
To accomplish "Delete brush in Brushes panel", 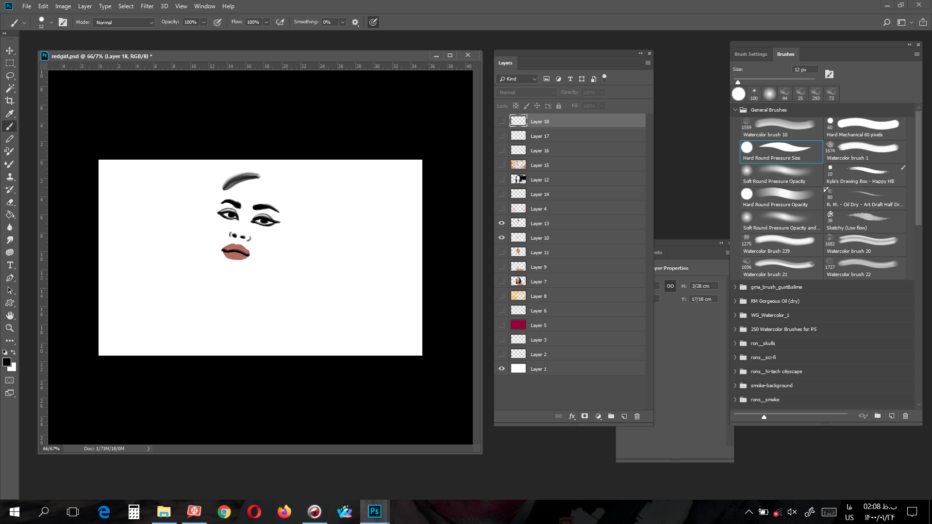I will click(905, 416).
